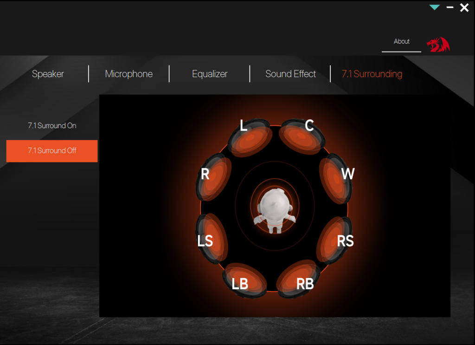475x345 pixels.
Task: Switch to the Microphone tab
Action: point(129,74)
